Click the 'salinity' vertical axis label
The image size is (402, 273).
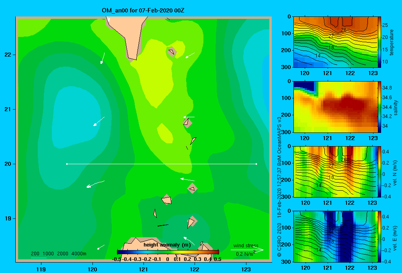[x=396, y=108]
